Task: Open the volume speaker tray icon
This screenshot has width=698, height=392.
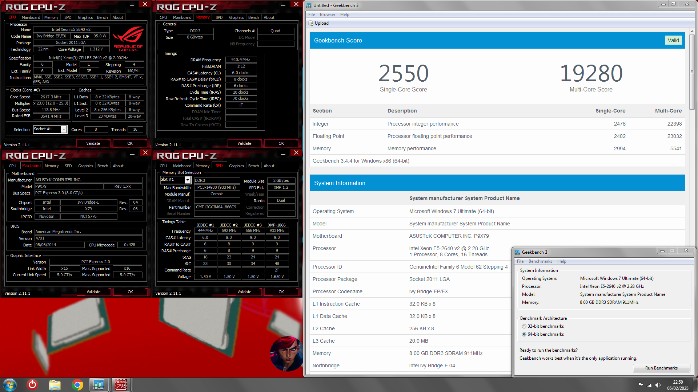Action: [x=658, y=385]
